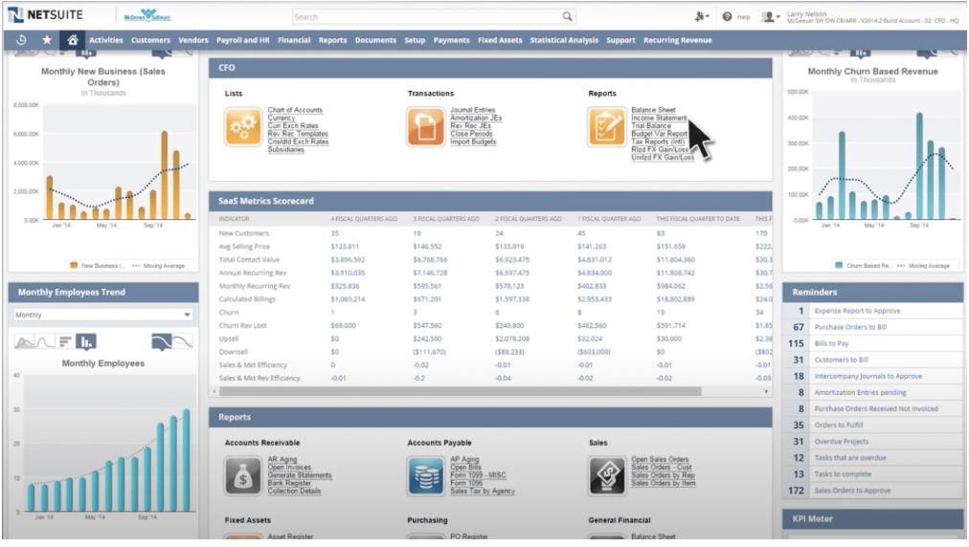Open the Monthly period dropdown
Viewport: 969px width, 547px height.
coord(102,315)
